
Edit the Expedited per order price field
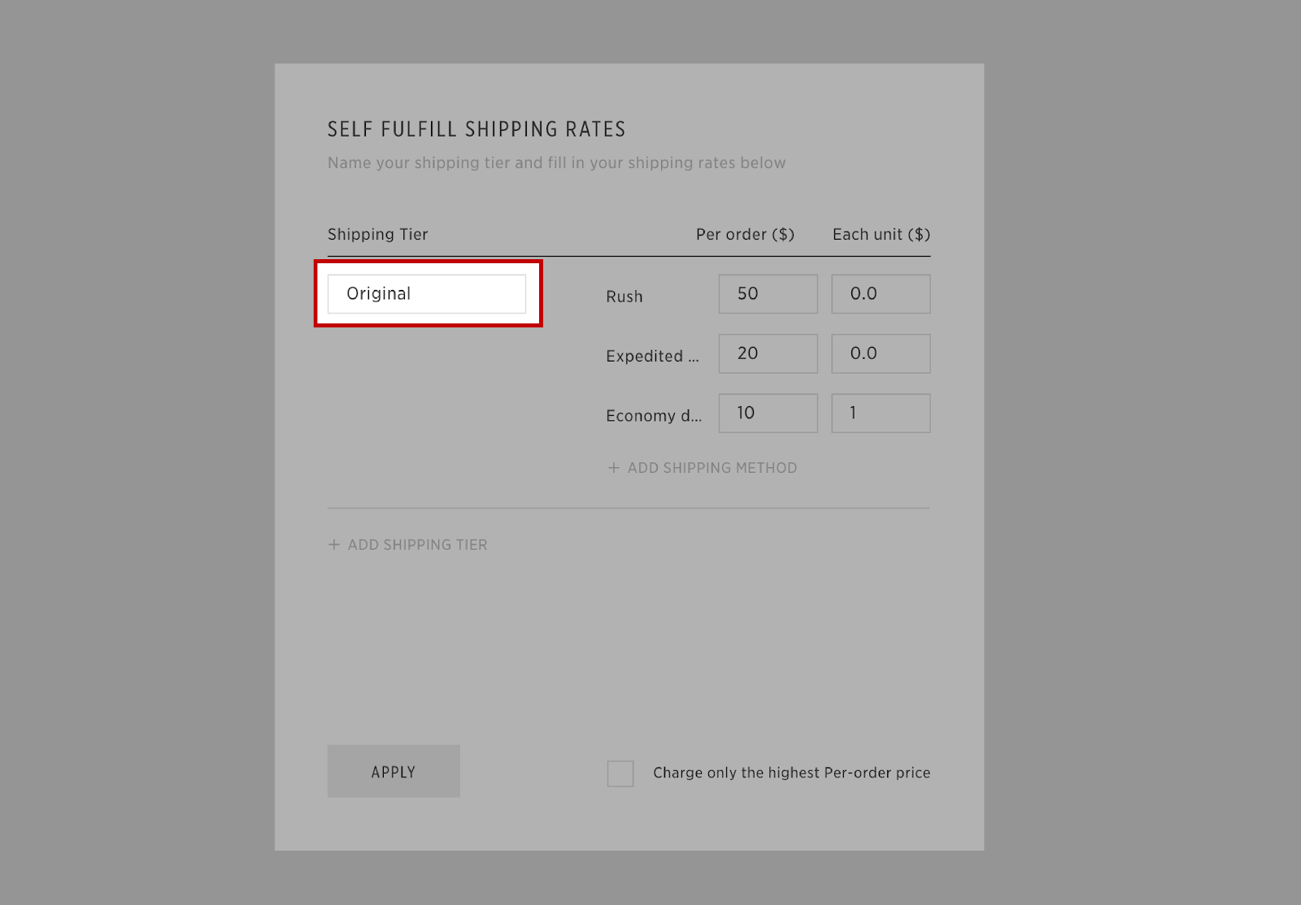[768, 353]
